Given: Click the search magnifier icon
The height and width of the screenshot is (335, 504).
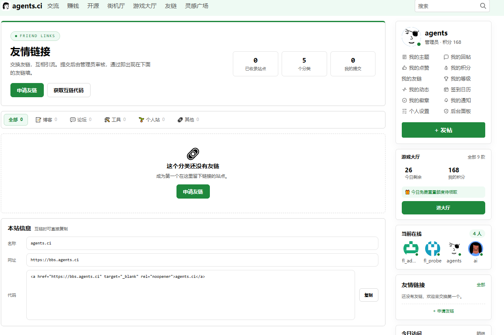Looking at the screenshot, I should [x=483, y=6].
